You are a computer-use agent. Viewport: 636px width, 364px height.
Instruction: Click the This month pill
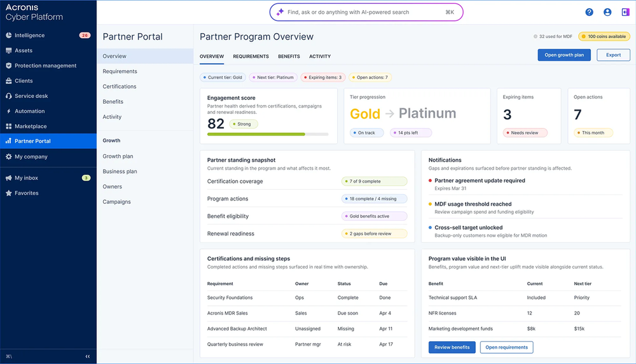pyautogui.click(x=593, y=133)
